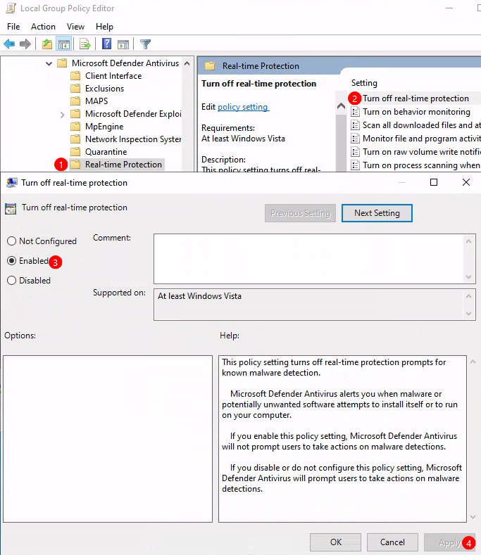This screenshot has height=555, width=481.
Task: Click the Up one level folder icon
Action: [x=46, y=44]
